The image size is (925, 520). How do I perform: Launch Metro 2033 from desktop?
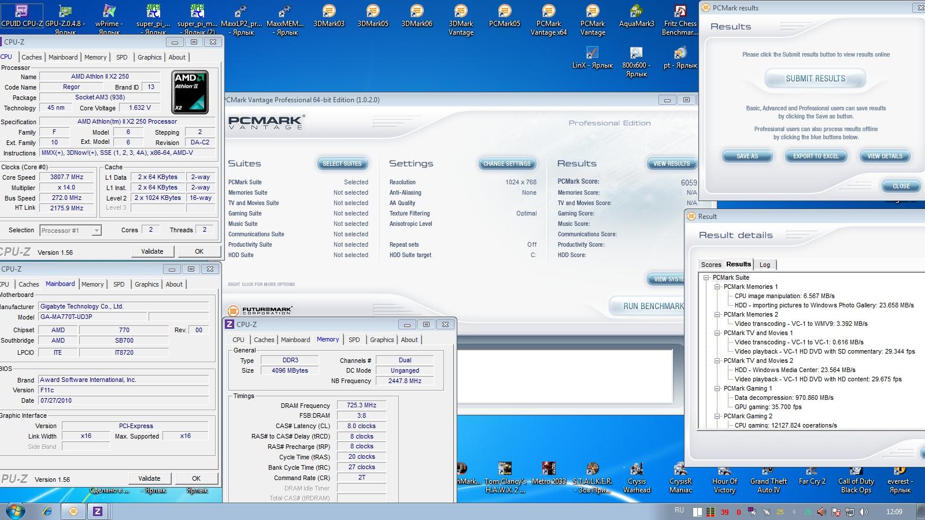click(x=549, y=474)
